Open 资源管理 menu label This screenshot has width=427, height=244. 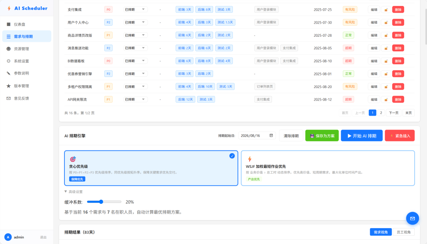tap(21, 49)
